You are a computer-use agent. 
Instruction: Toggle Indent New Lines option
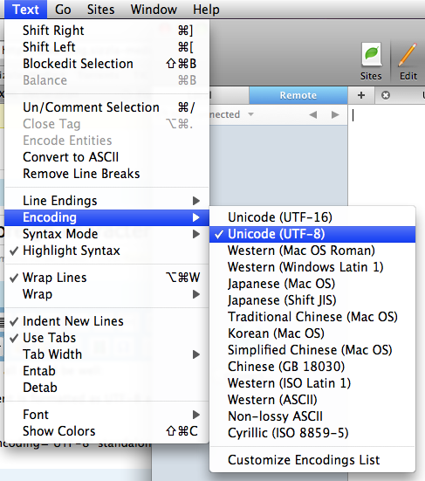106,321
